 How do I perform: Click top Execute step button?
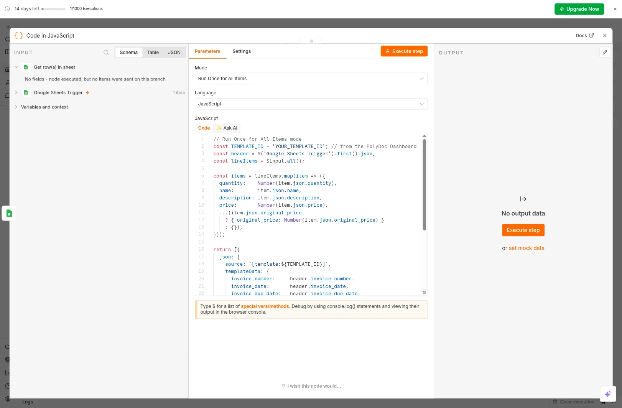click(x=404, y=51)
